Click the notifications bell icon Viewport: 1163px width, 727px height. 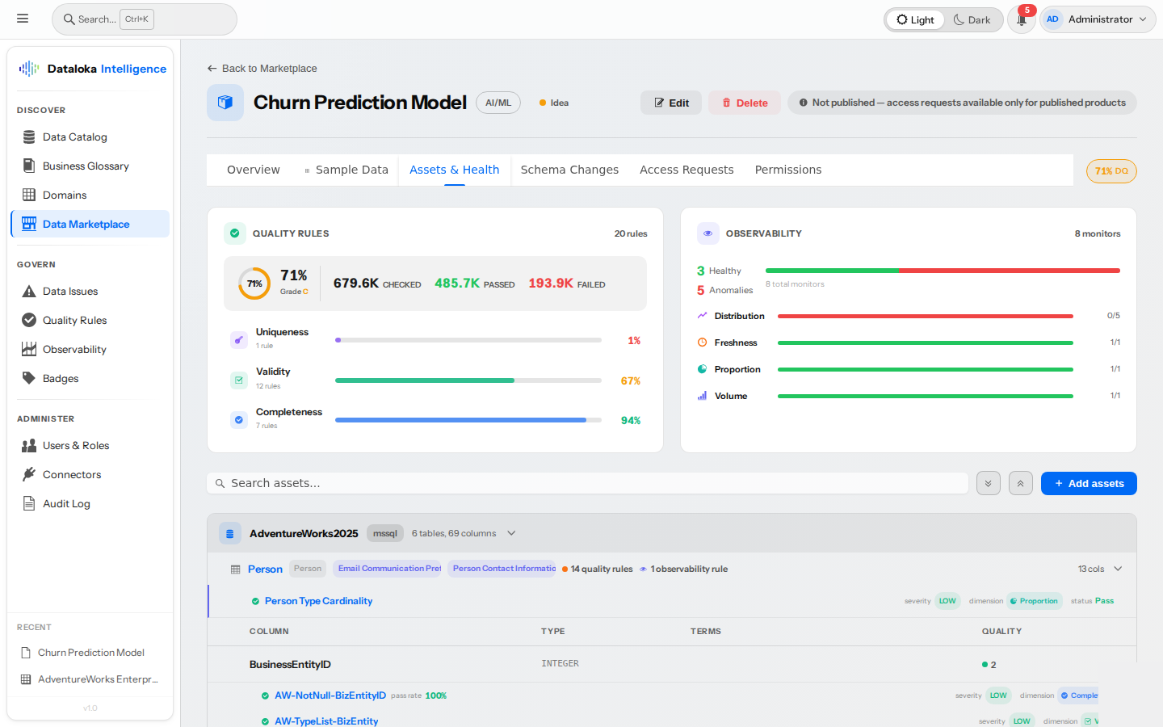(1021, 20)
